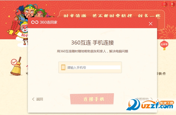Click the 360互连 手机连接 heading

coord(92,43)
